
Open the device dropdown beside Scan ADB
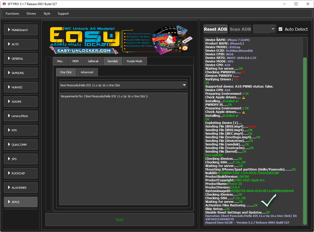pyautogui.click(x=264, y=29)
